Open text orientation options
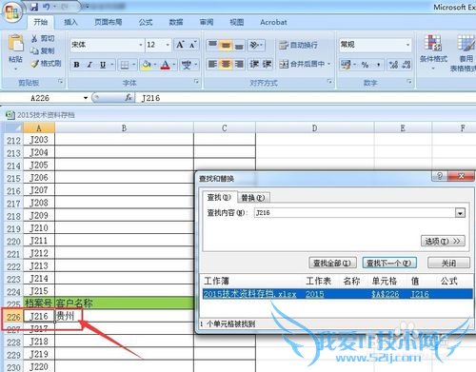Viewport: 476px width, 372px height. point(256,45)
